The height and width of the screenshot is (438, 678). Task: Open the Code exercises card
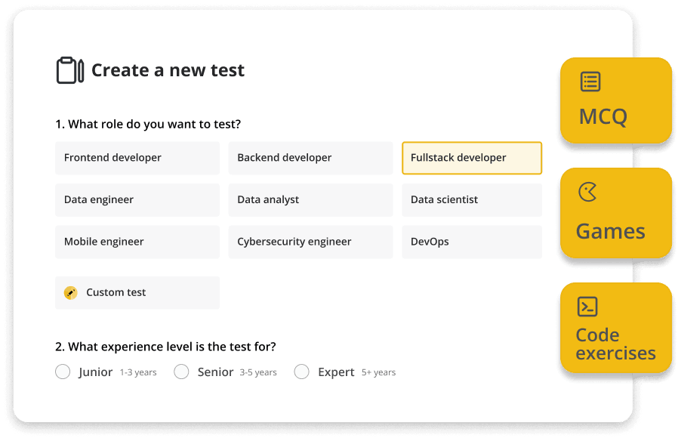pos(615,328)
